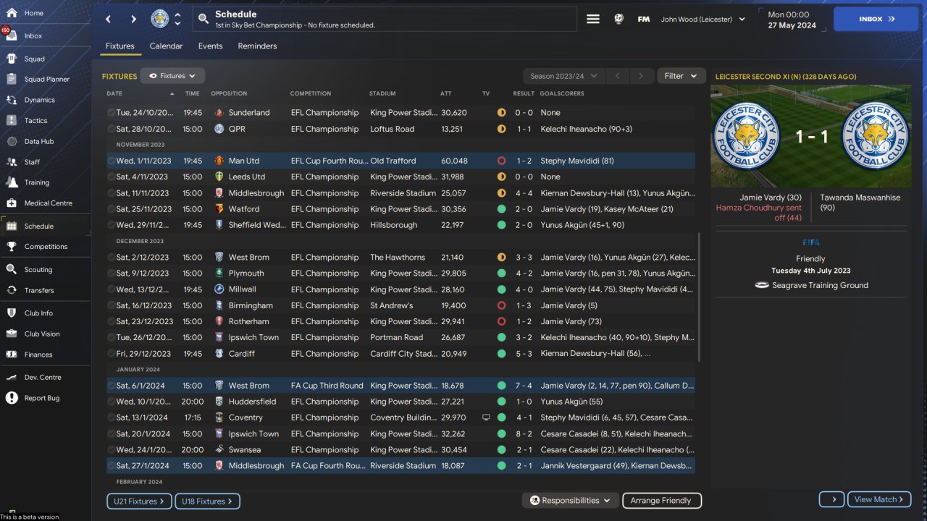Viewport: 927px width, 521px height.
Task: Open the Inbox icon in the sidebar
Action: tap(11, 35)
